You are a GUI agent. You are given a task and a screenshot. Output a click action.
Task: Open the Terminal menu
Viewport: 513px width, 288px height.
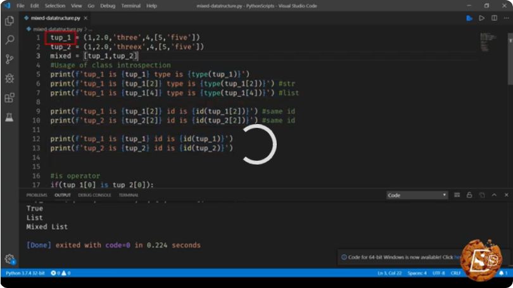pos(131,6)
